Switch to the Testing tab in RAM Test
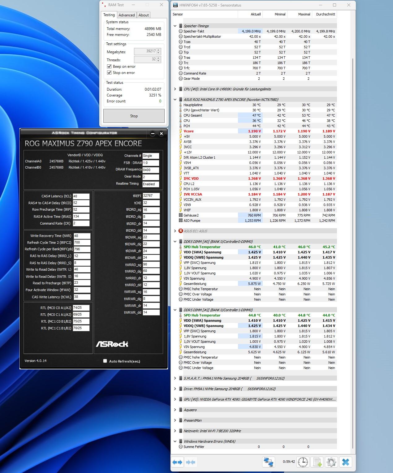This screenshot has height=473, width=393. [x=109, y=15]
